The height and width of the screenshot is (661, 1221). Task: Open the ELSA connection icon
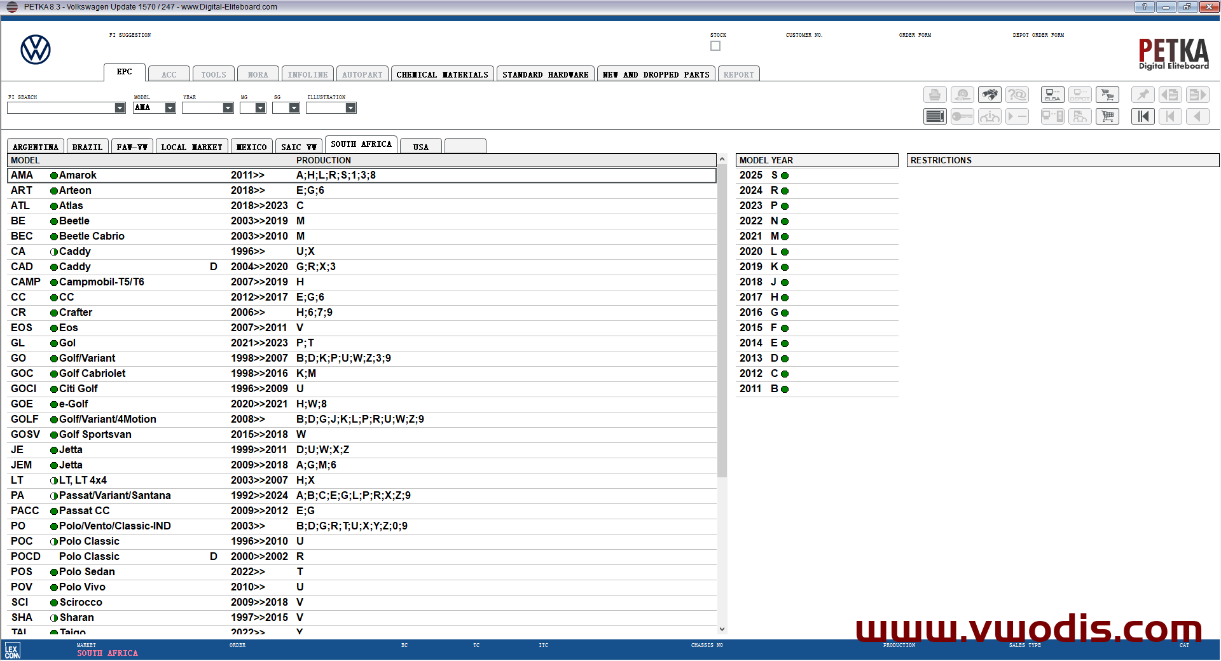(x=1052, y=95)
